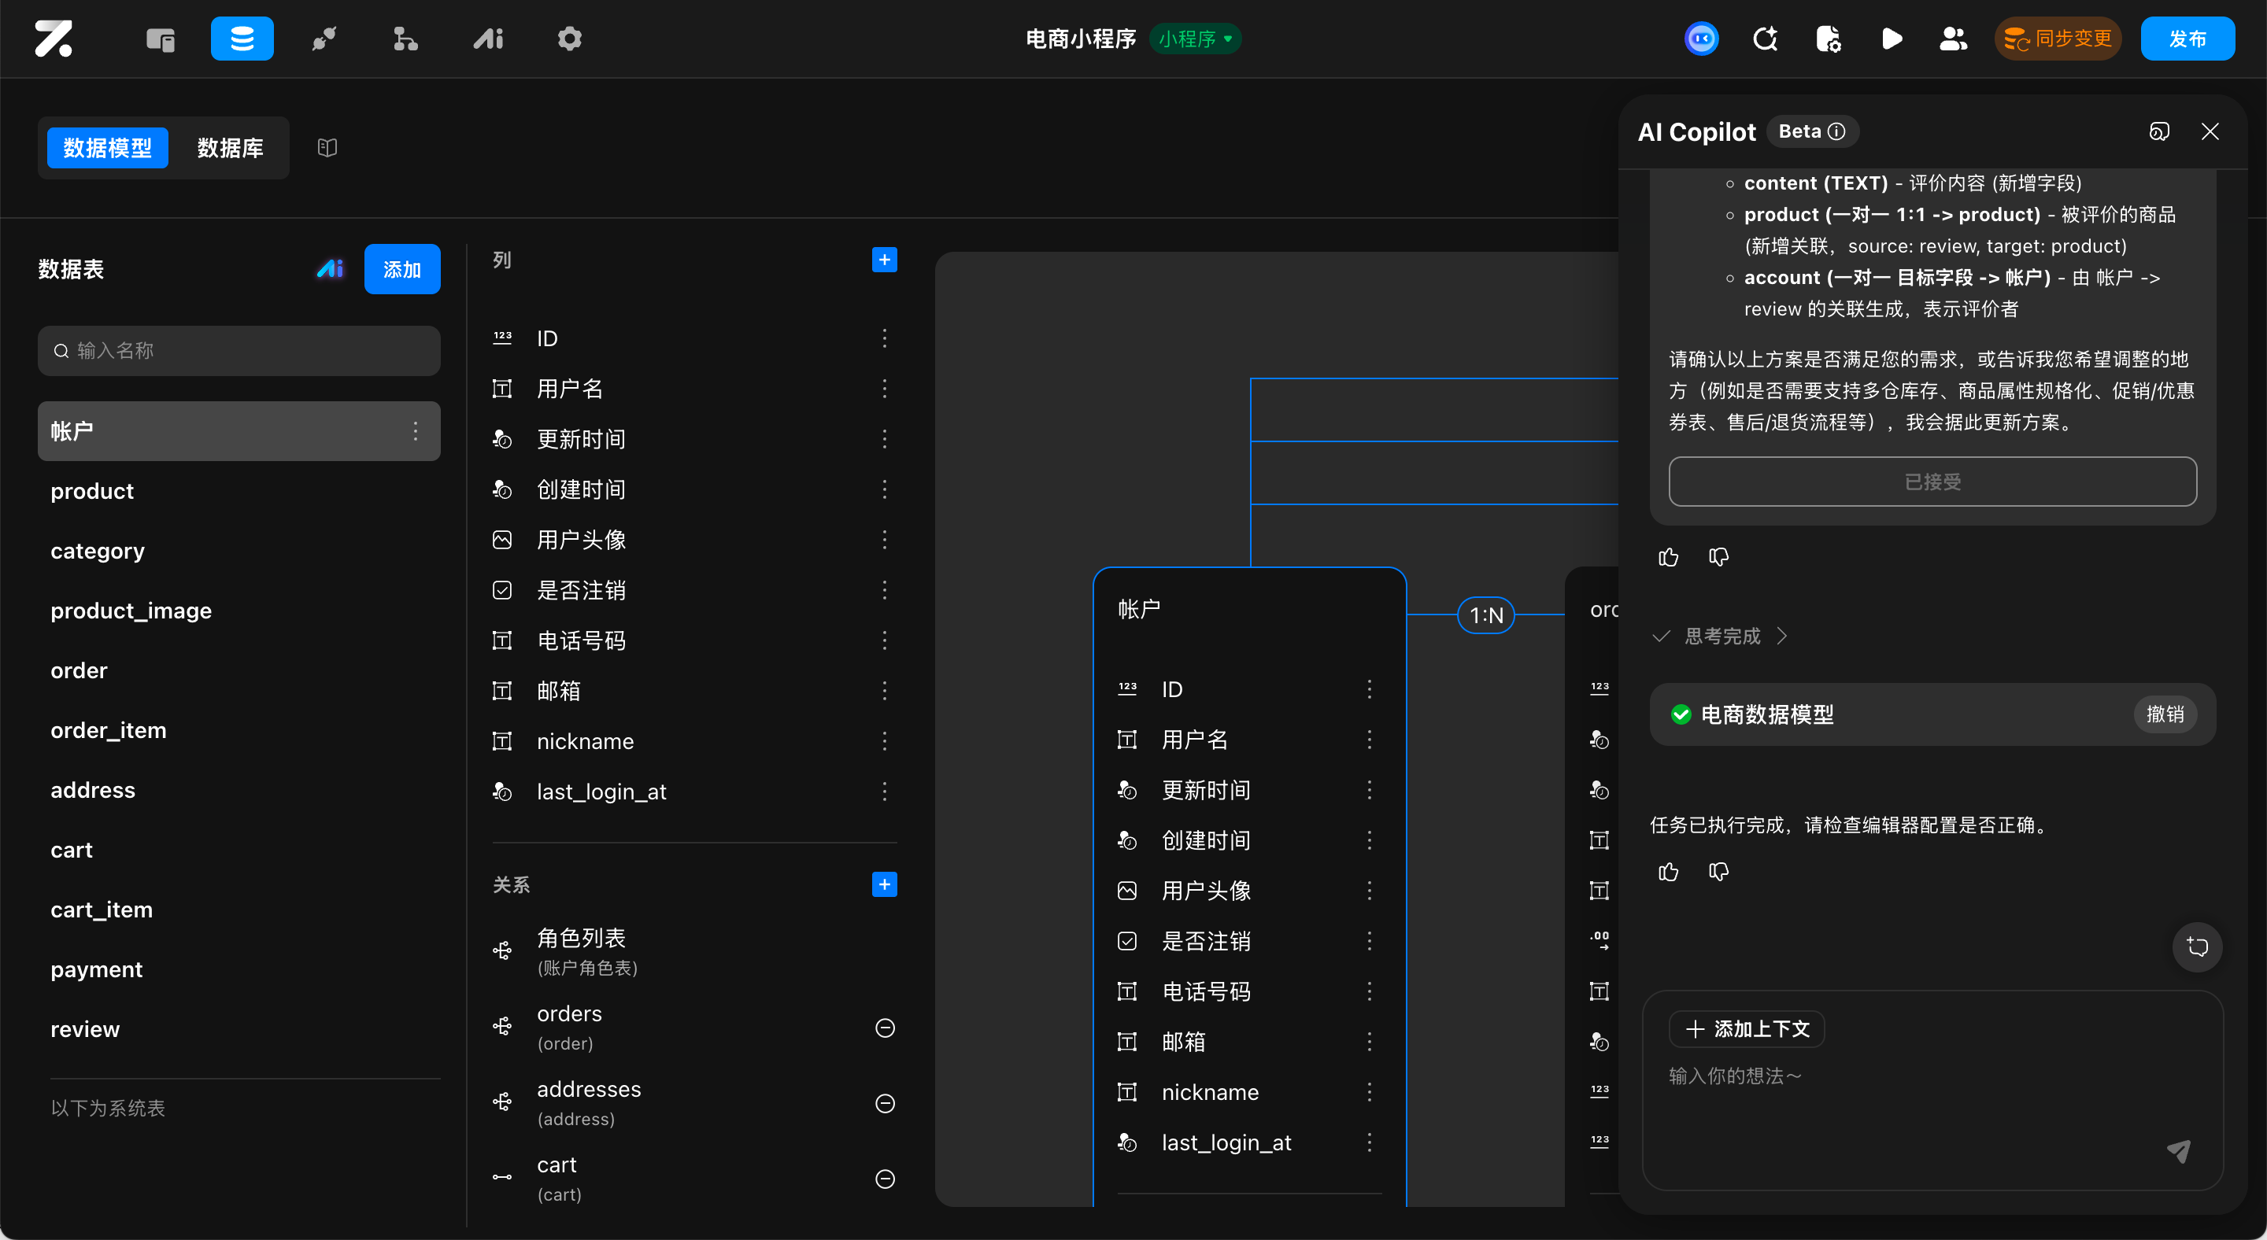
Task: Open options for nickname column in list
Action: [885, 741]
